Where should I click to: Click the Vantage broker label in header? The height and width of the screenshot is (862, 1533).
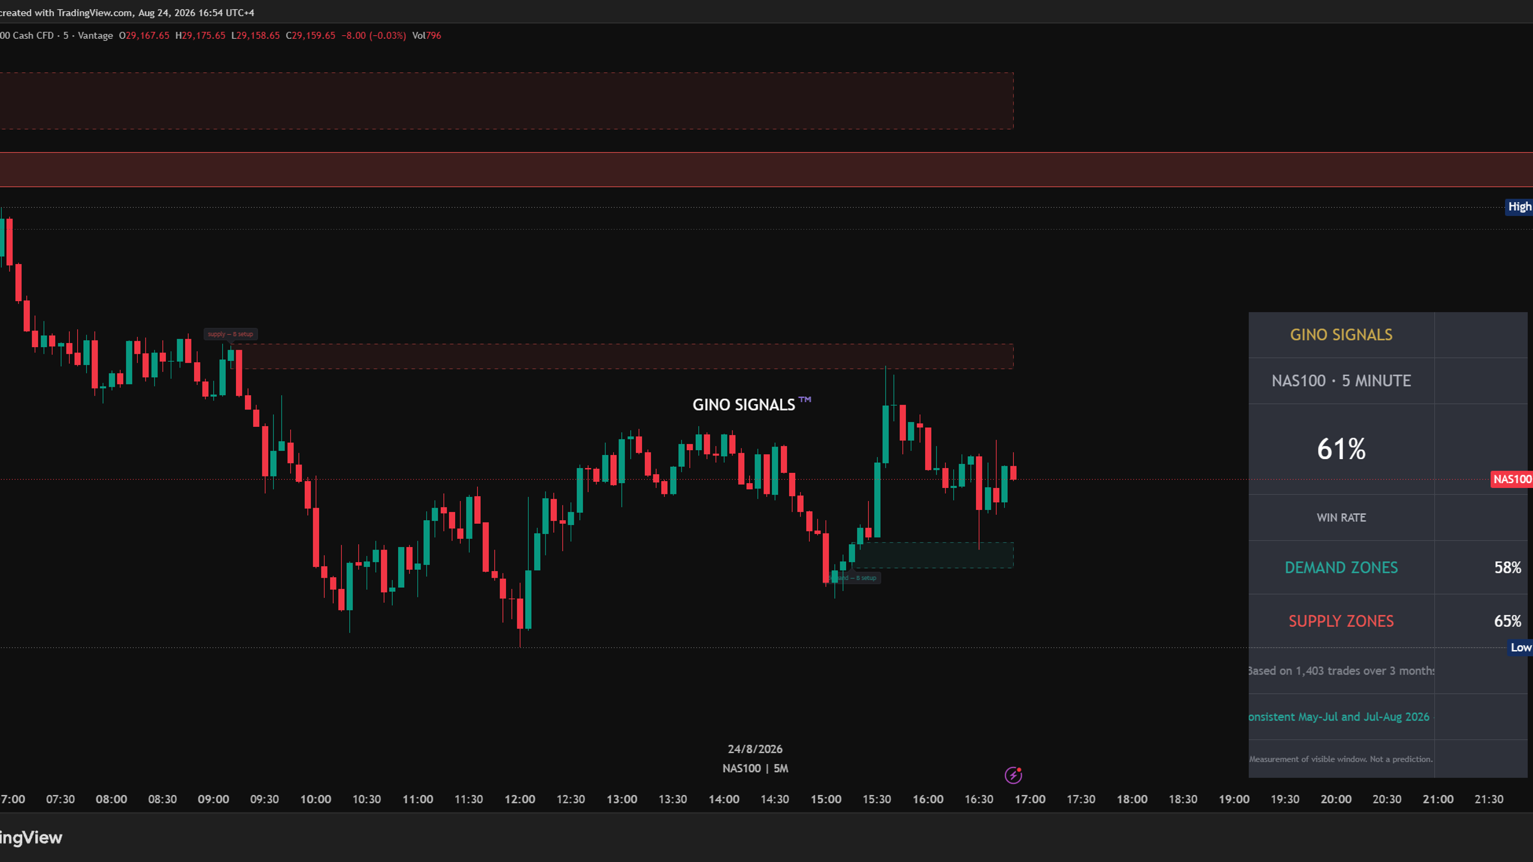point(95,35)
